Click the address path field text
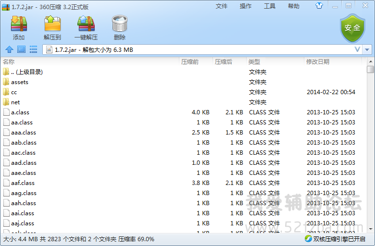375x246 pixels. pyautogui.click(x=94, y=49)
